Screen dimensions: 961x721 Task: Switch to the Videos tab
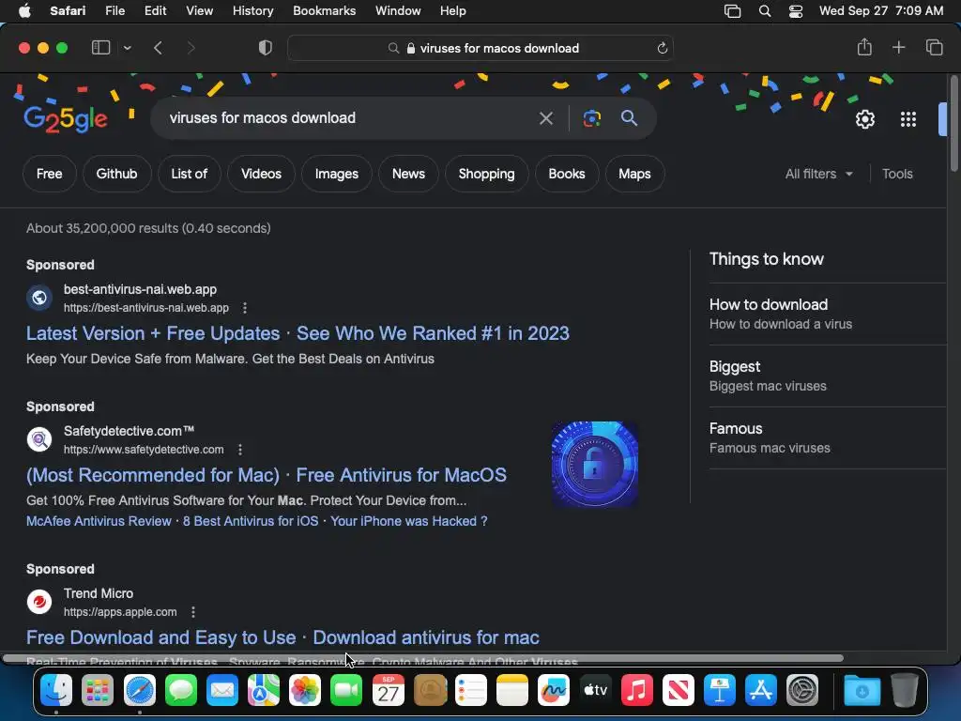point(261,174)
